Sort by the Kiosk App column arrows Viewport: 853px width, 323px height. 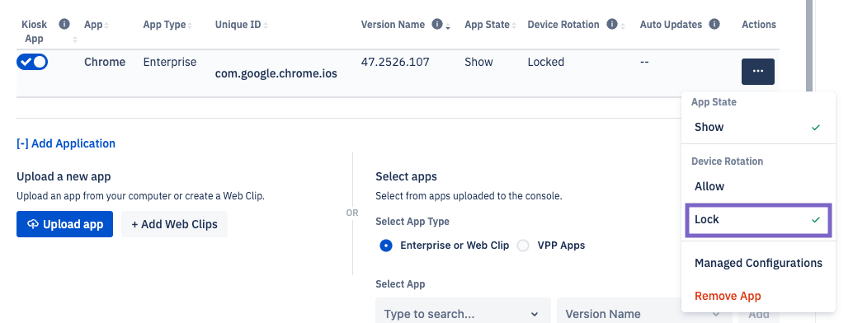[75, 40]
